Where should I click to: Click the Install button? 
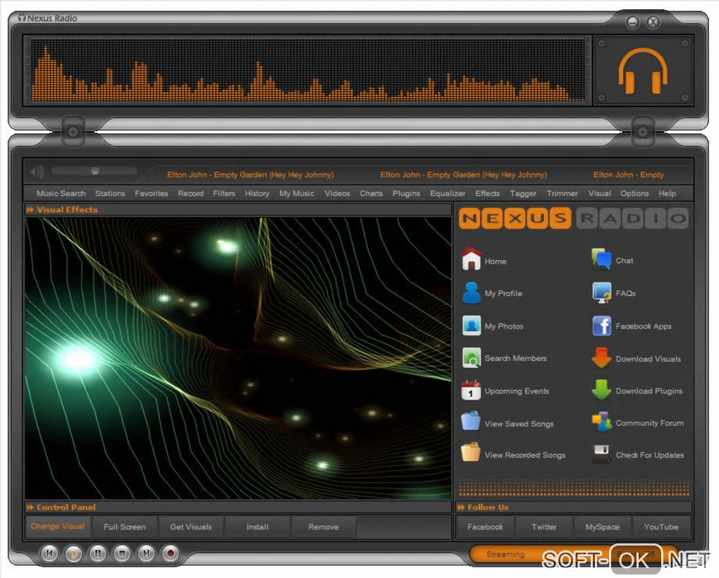click(258, 527)
